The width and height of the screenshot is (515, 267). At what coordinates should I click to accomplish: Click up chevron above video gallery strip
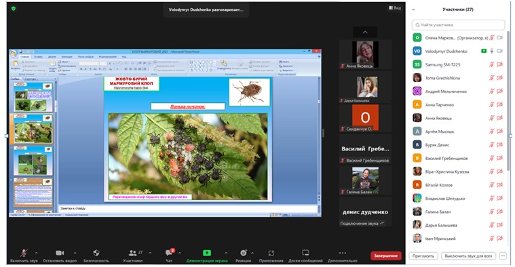(365, 32)
